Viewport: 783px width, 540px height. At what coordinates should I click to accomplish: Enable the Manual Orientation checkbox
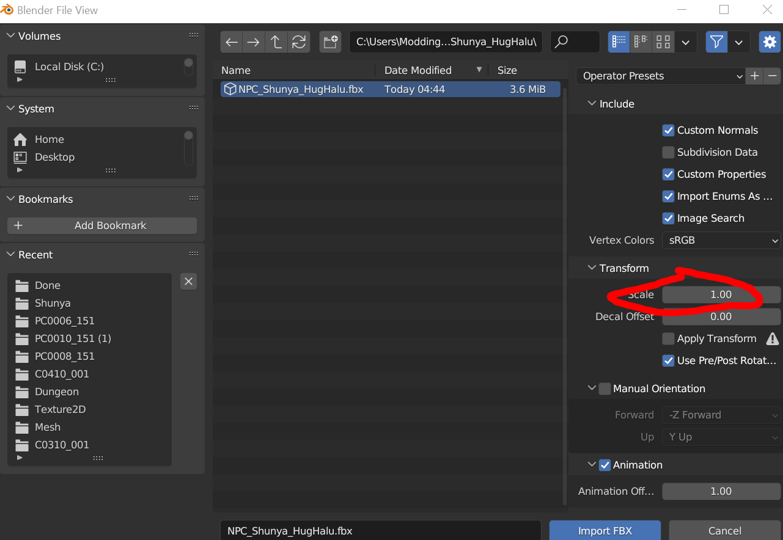coord(605,389)
